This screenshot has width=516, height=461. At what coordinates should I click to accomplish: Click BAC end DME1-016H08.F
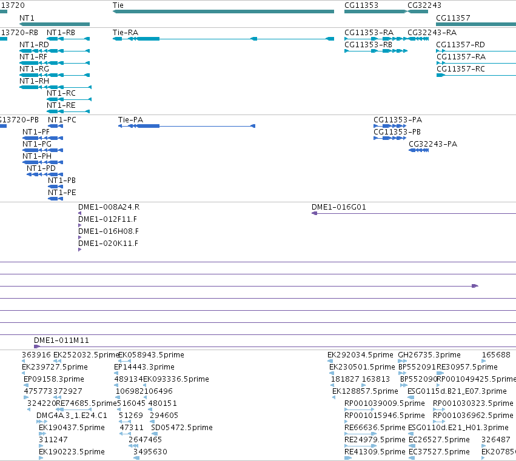[79, 237]
